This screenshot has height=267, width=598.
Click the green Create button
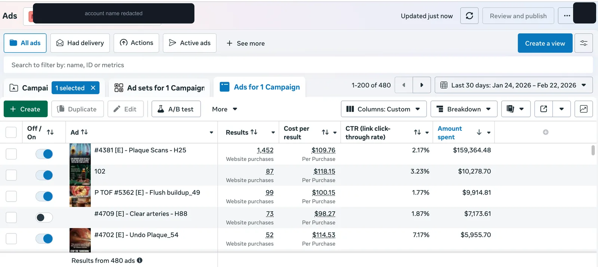[x=25, y=109]
